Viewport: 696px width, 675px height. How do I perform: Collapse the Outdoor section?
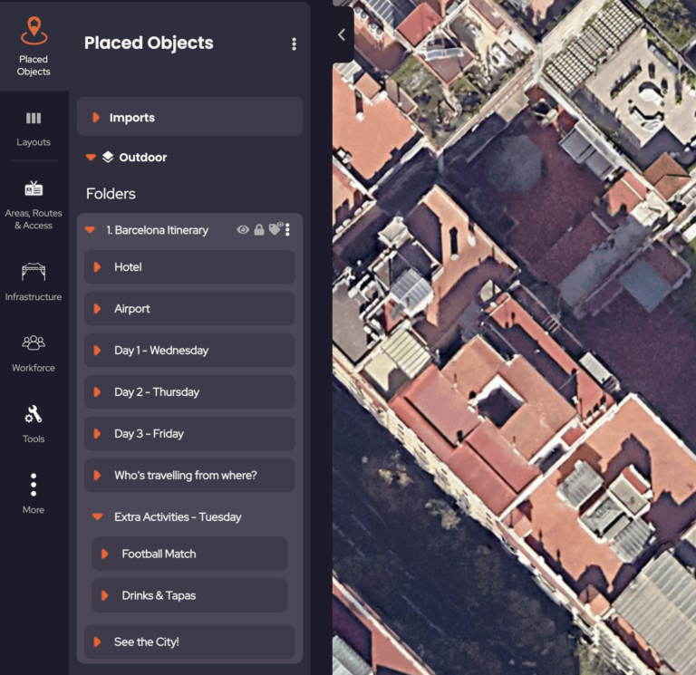click(x=91, y=158)
